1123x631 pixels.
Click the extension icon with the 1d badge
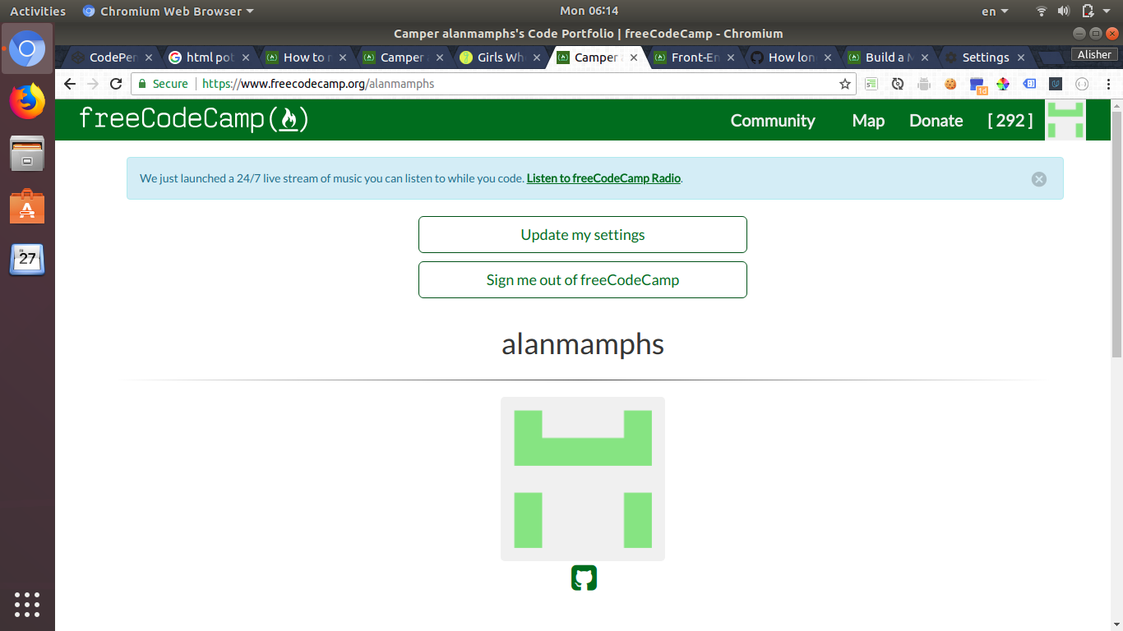point(977,83)
